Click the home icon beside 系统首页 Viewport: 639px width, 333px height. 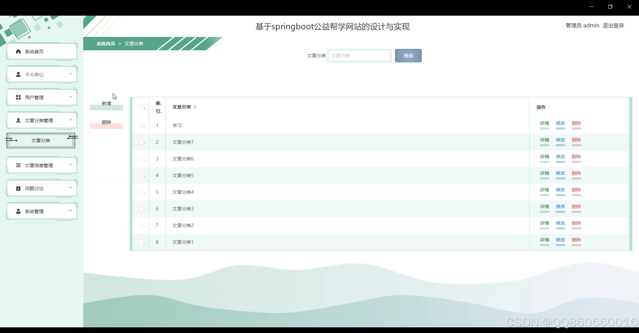coord(18,51)
